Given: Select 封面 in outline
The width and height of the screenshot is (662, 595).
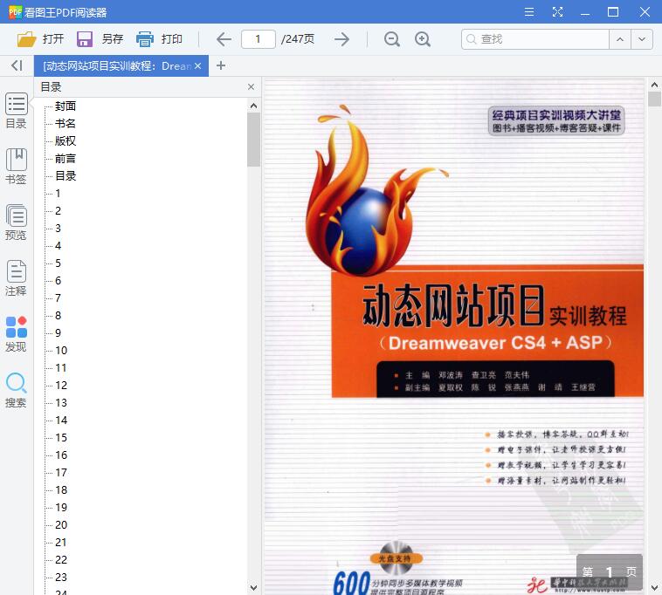Looking at the screenshot, I should (x=66, y=106).
